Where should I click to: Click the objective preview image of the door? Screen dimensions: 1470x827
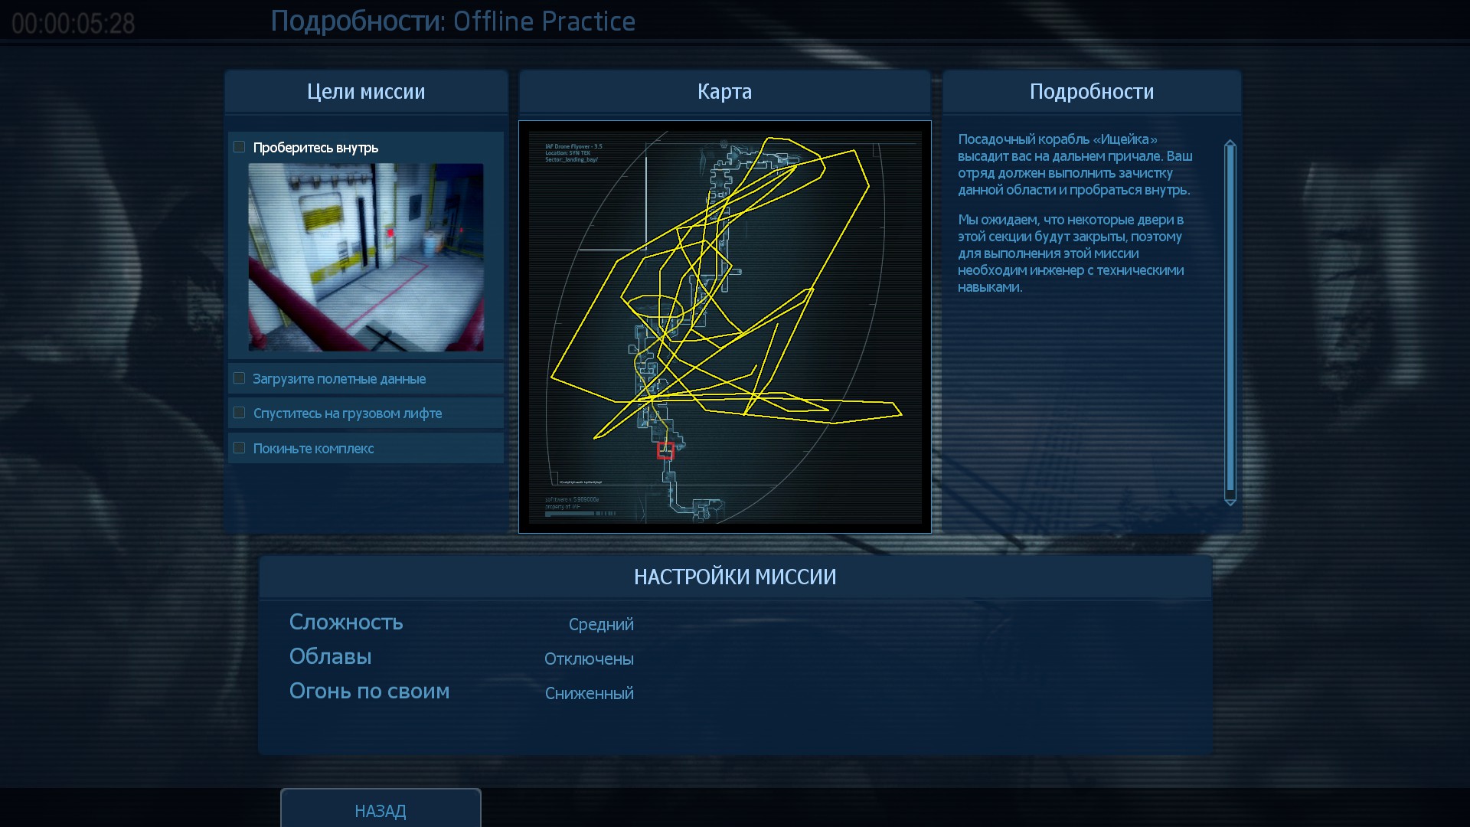pyautogui.click(x=366, y=257)
